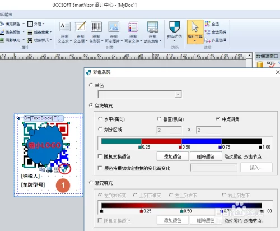Viewport: 280px width, 231px height.
Task: Click the 数码防伪 anti-counterfeit shield icon
Action: point(175,27)
